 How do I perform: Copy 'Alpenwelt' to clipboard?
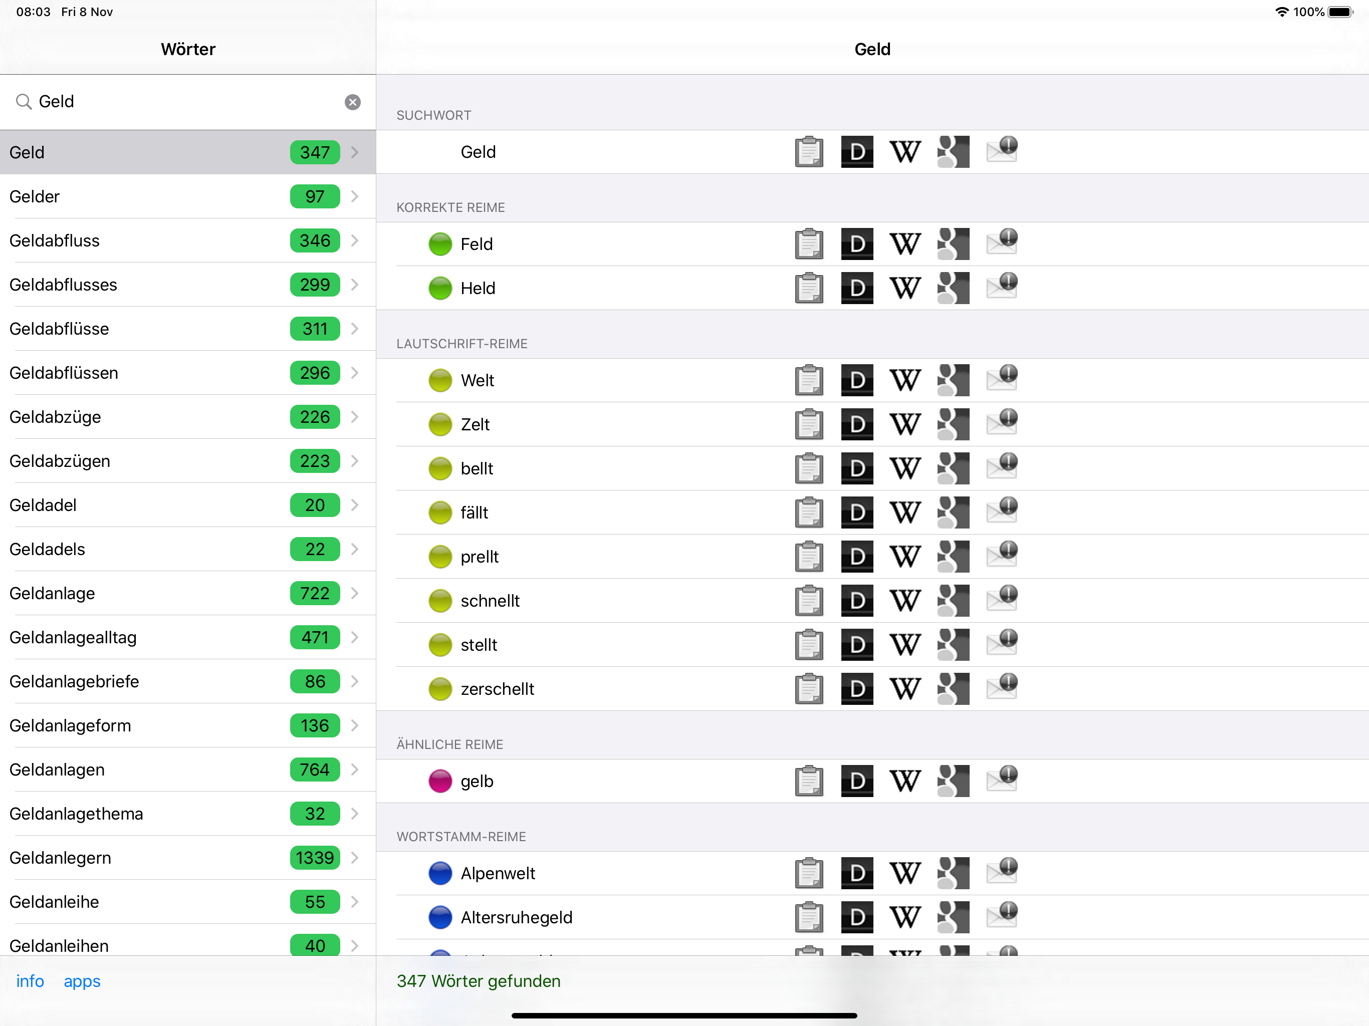click(x=809, y=873)
